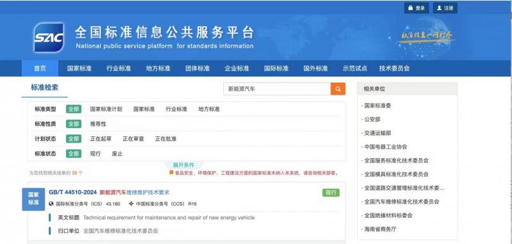Select 全部 in the 标准状态 row
512x244 pixels.
pos(74,154)
